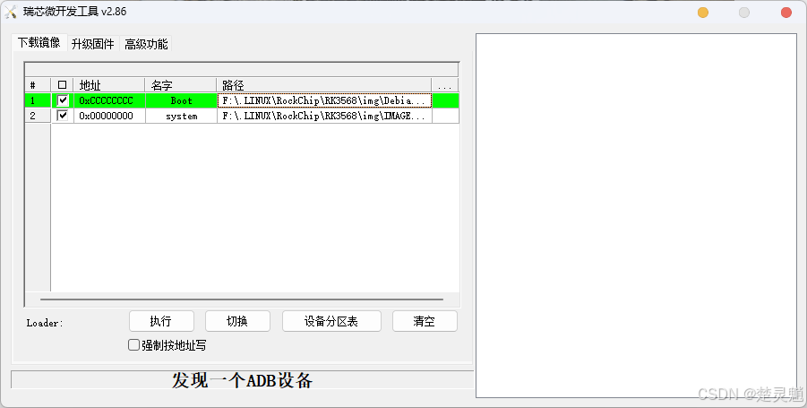
Task: Click the right-side log output pane
Action: pyautogui.click(x=636, y=215)
